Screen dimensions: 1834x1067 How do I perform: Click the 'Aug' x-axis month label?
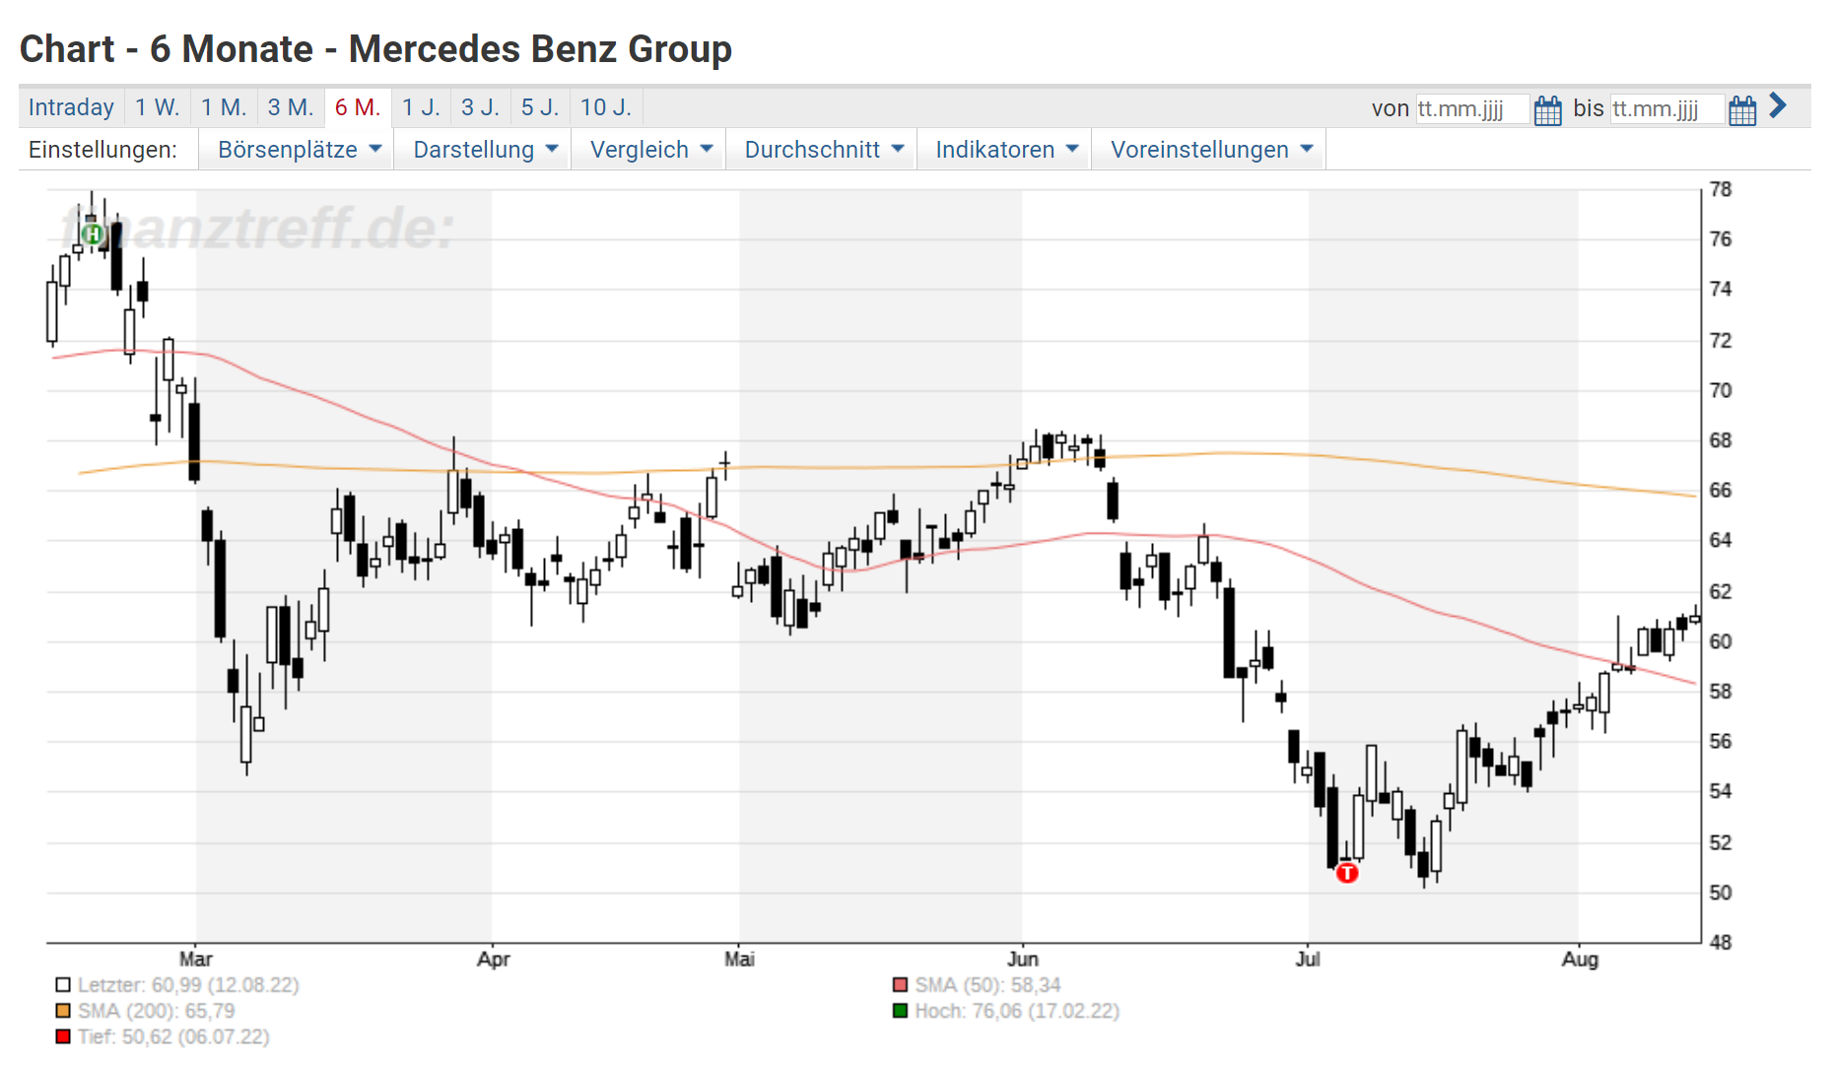pyautogui.click(x=1580, y=959)
